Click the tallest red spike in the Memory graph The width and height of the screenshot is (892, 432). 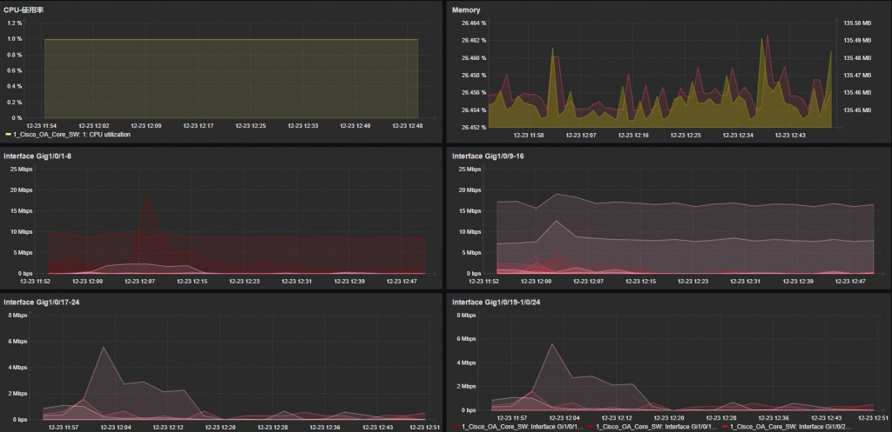click(767, 36)
